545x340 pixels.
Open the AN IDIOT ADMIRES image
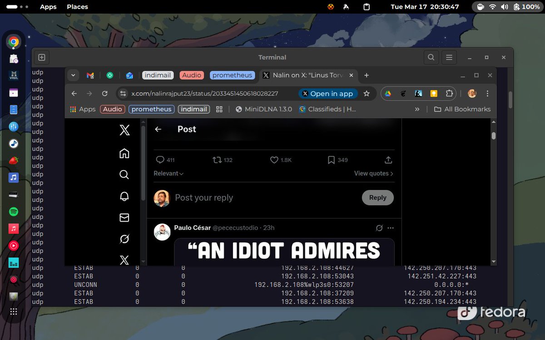click(x=284, y=252)
